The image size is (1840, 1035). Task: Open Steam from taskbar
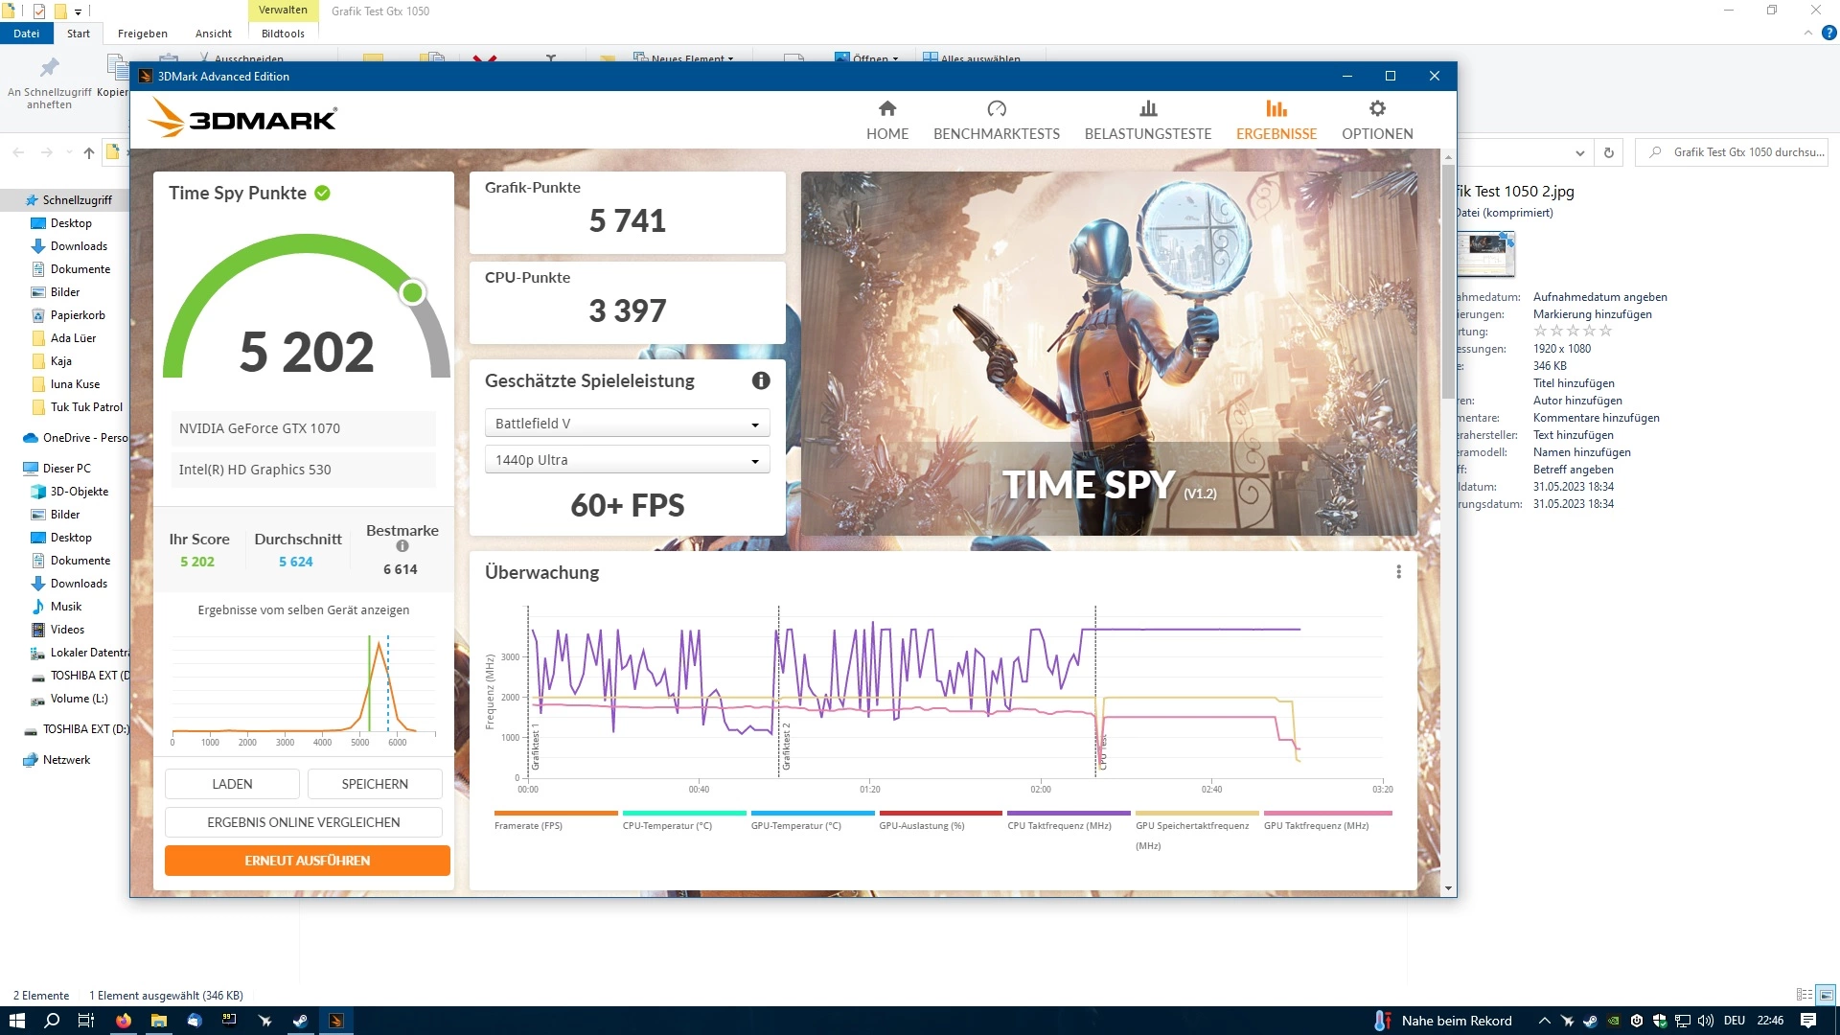click(300, 1021)
